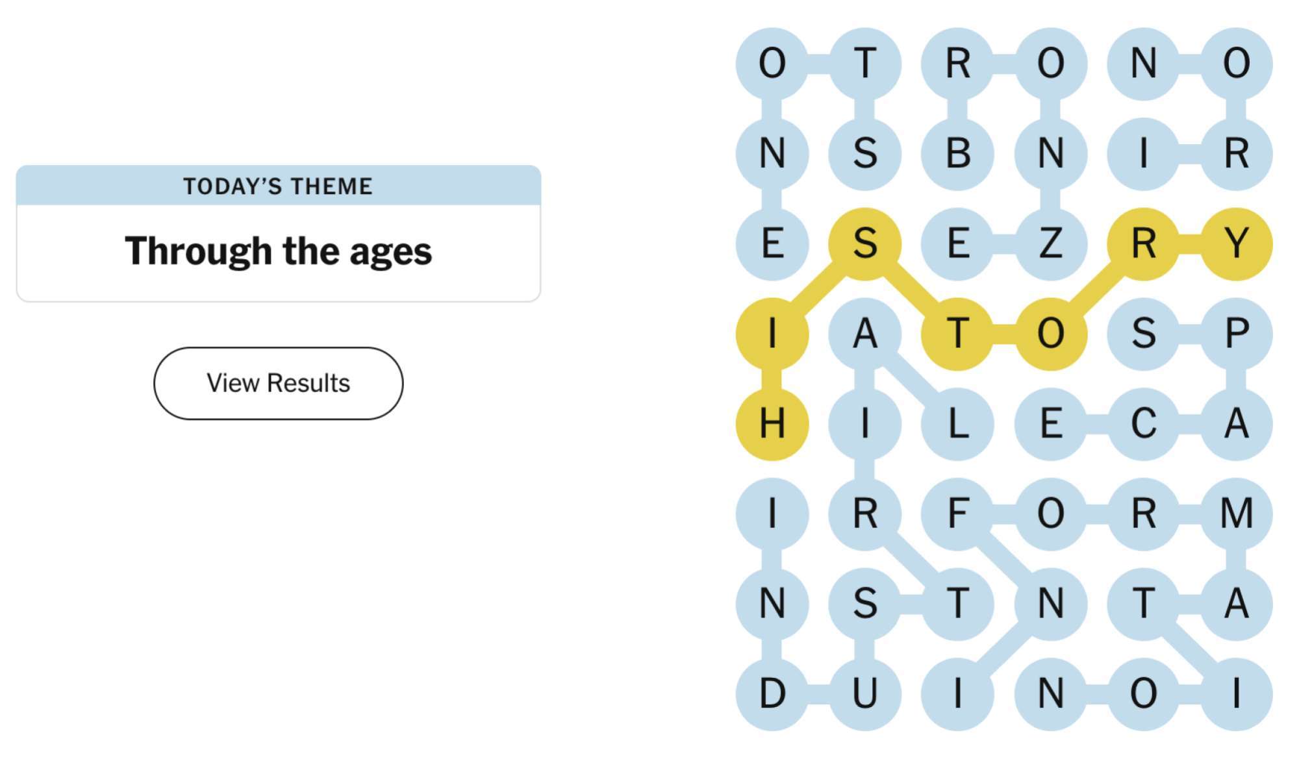Tap the letter U beside D
The width and height of the screenshot is (1299, 772).
point(865,692)
